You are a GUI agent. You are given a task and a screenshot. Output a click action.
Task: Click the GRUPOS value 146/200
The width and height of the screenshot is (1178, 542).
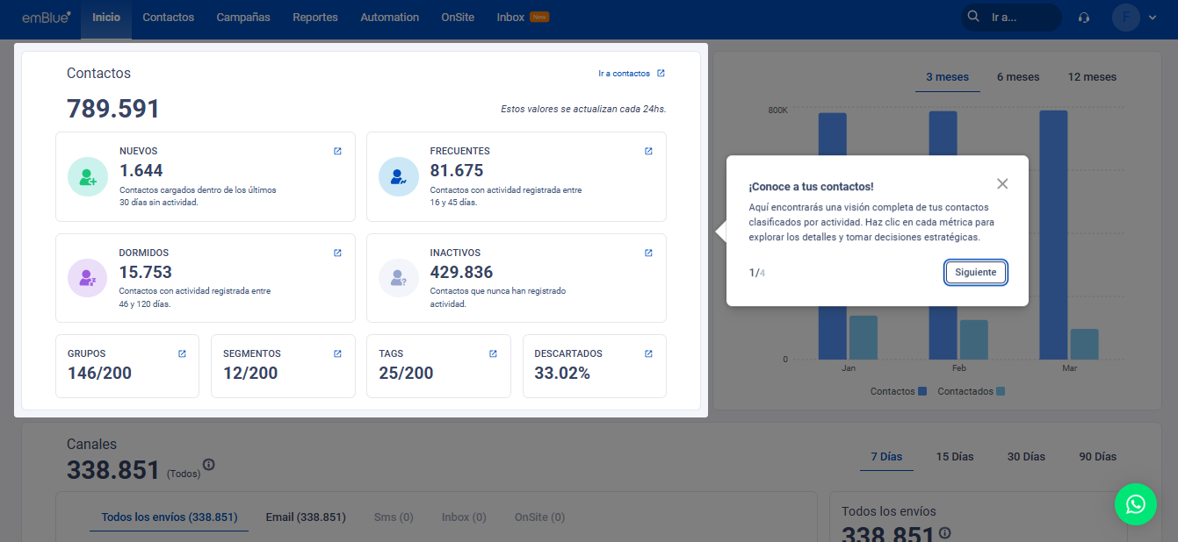coord(99,374)
